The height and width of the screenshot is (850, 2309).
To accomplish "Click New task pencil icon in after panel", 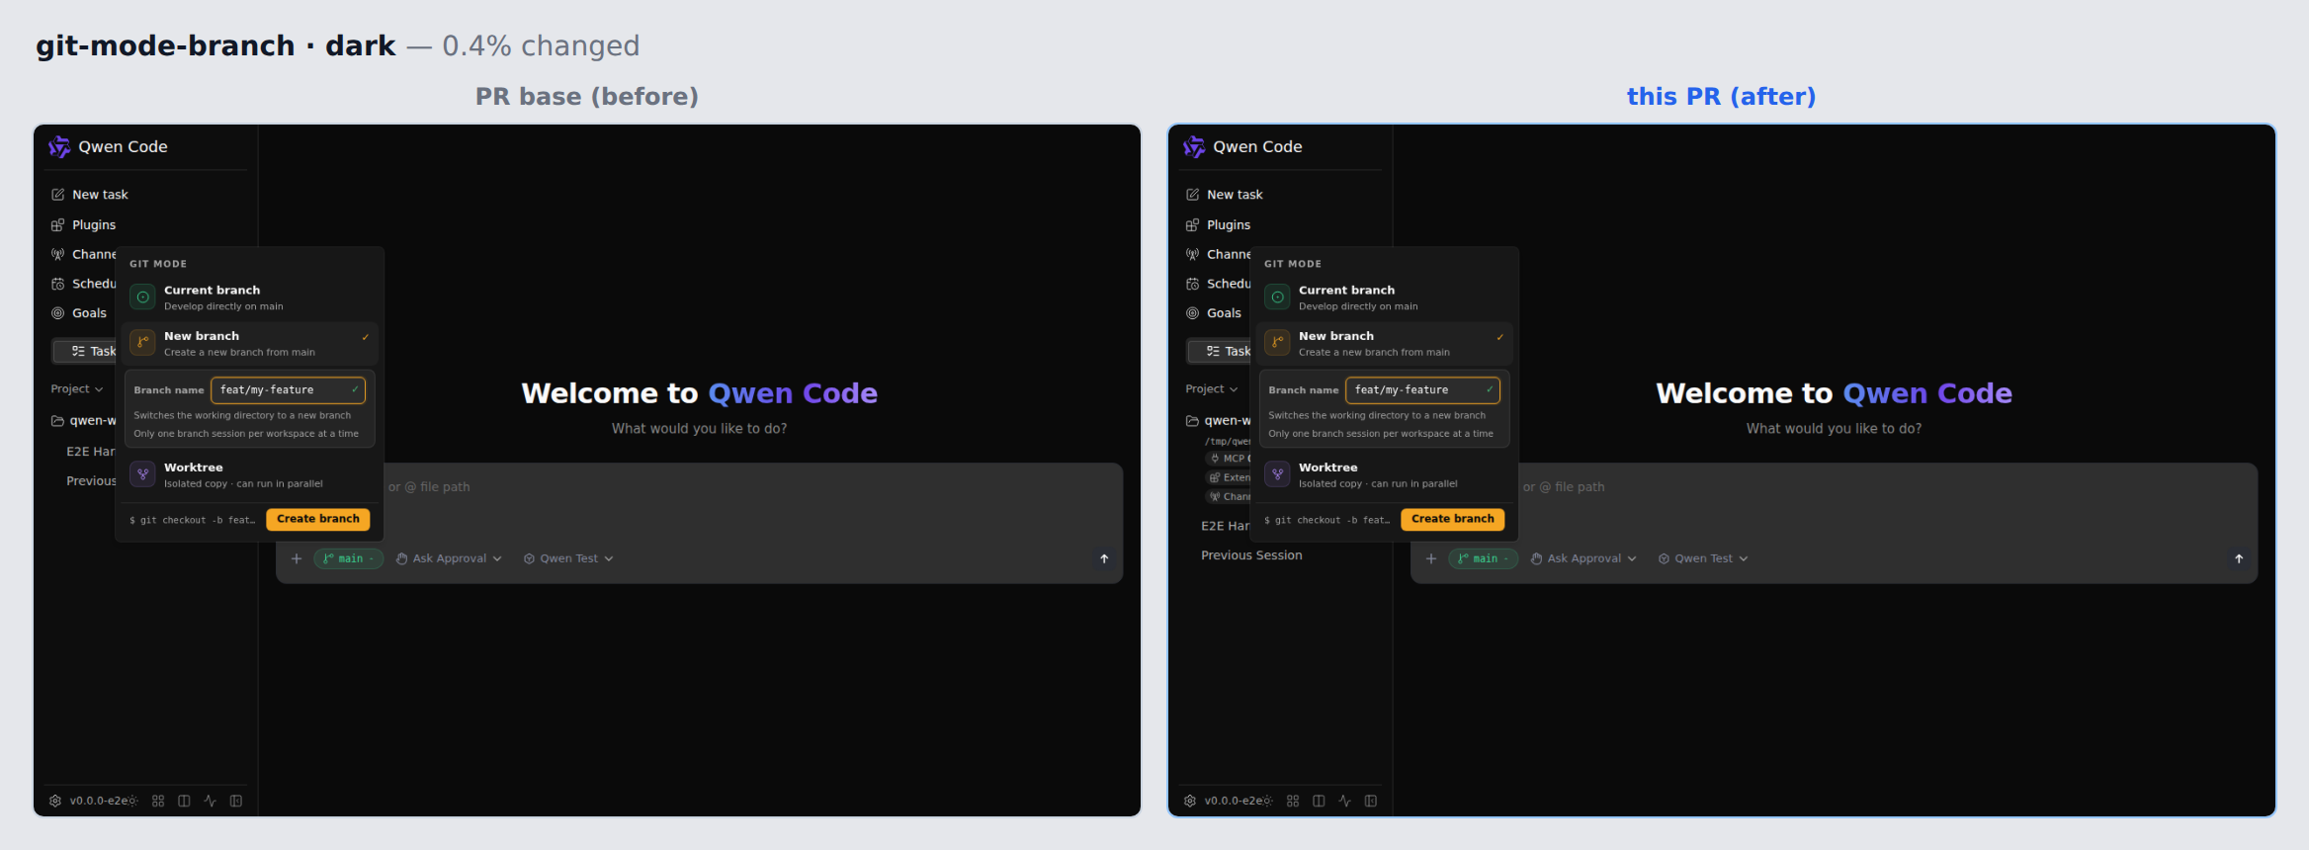I will tap(1193, 195).
